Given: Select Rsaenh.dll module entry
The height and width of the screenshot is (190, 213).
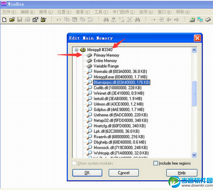Looking at the screenshot, I should click(x=119, y=137).
